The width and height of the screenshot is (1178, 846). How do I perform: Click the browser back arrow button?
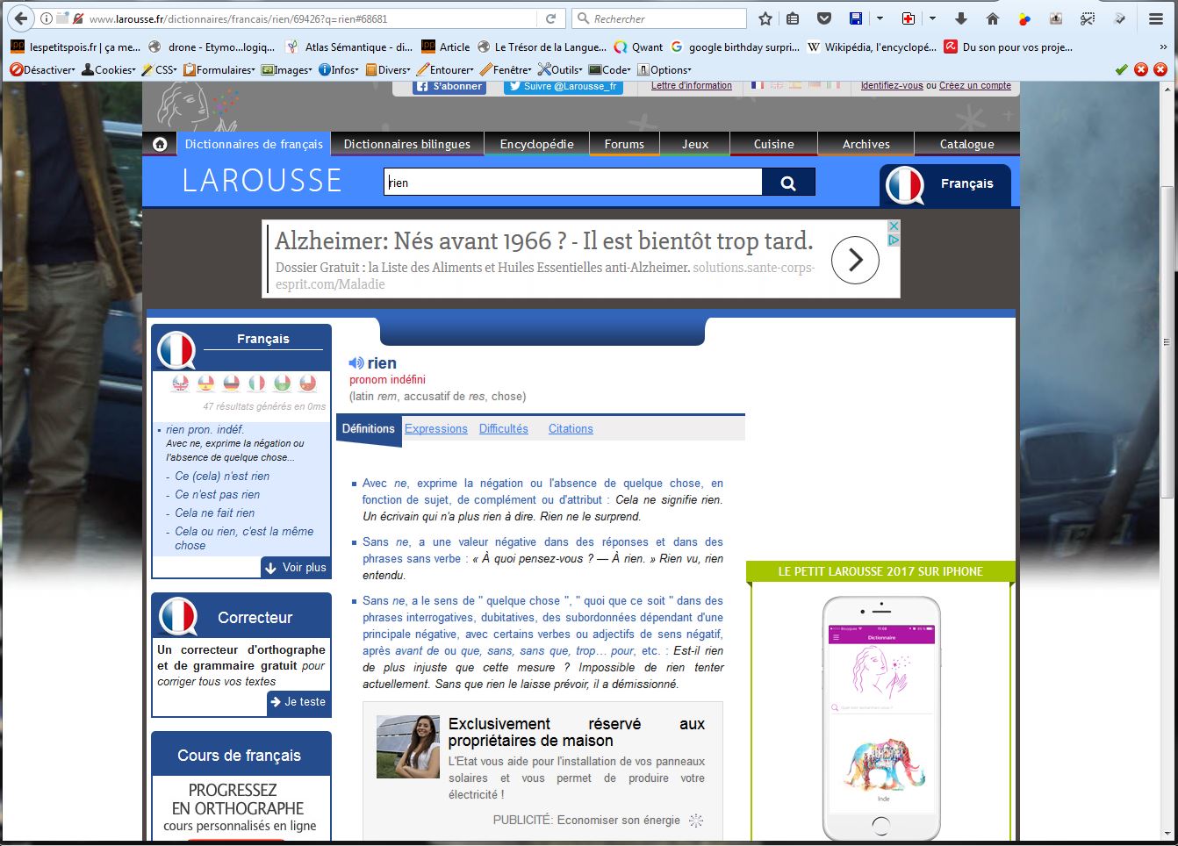21,18
